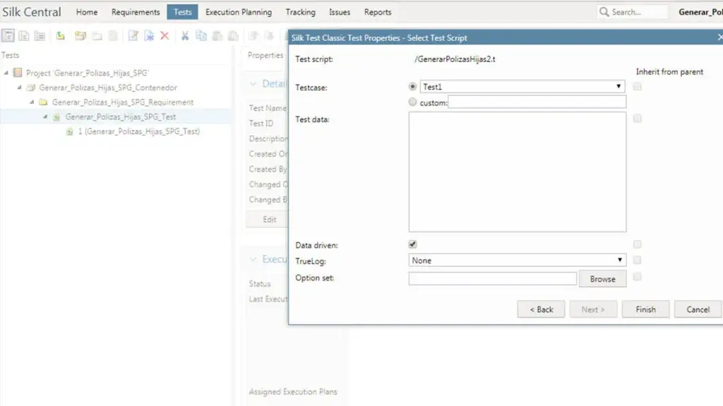
Task: Focus the Search box in header
Action: tap(632, 12)
